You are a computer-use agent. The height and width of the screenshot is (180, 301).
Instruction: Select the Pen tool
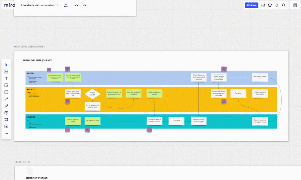click(x=6, y=106)
